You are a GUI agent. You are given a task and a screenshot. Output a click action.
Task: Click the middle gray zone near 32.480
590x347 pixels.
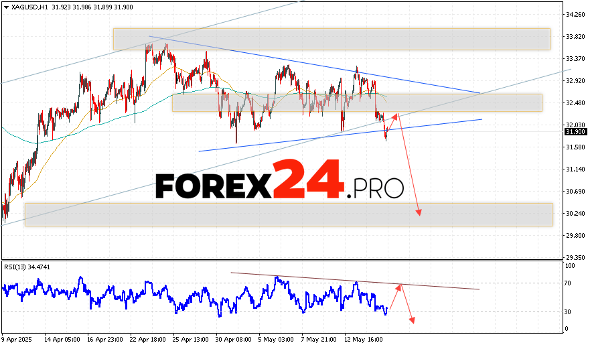[x=356, y=102]
